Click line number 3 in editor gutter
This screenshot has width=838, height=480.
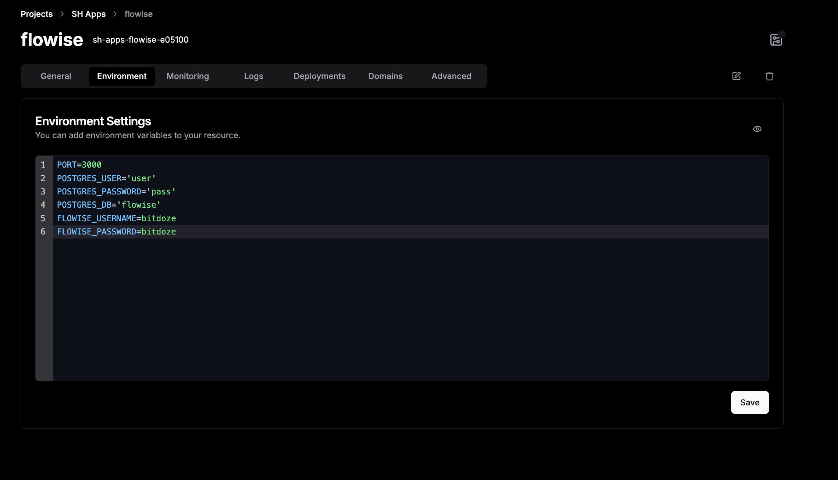click(43, 192)
